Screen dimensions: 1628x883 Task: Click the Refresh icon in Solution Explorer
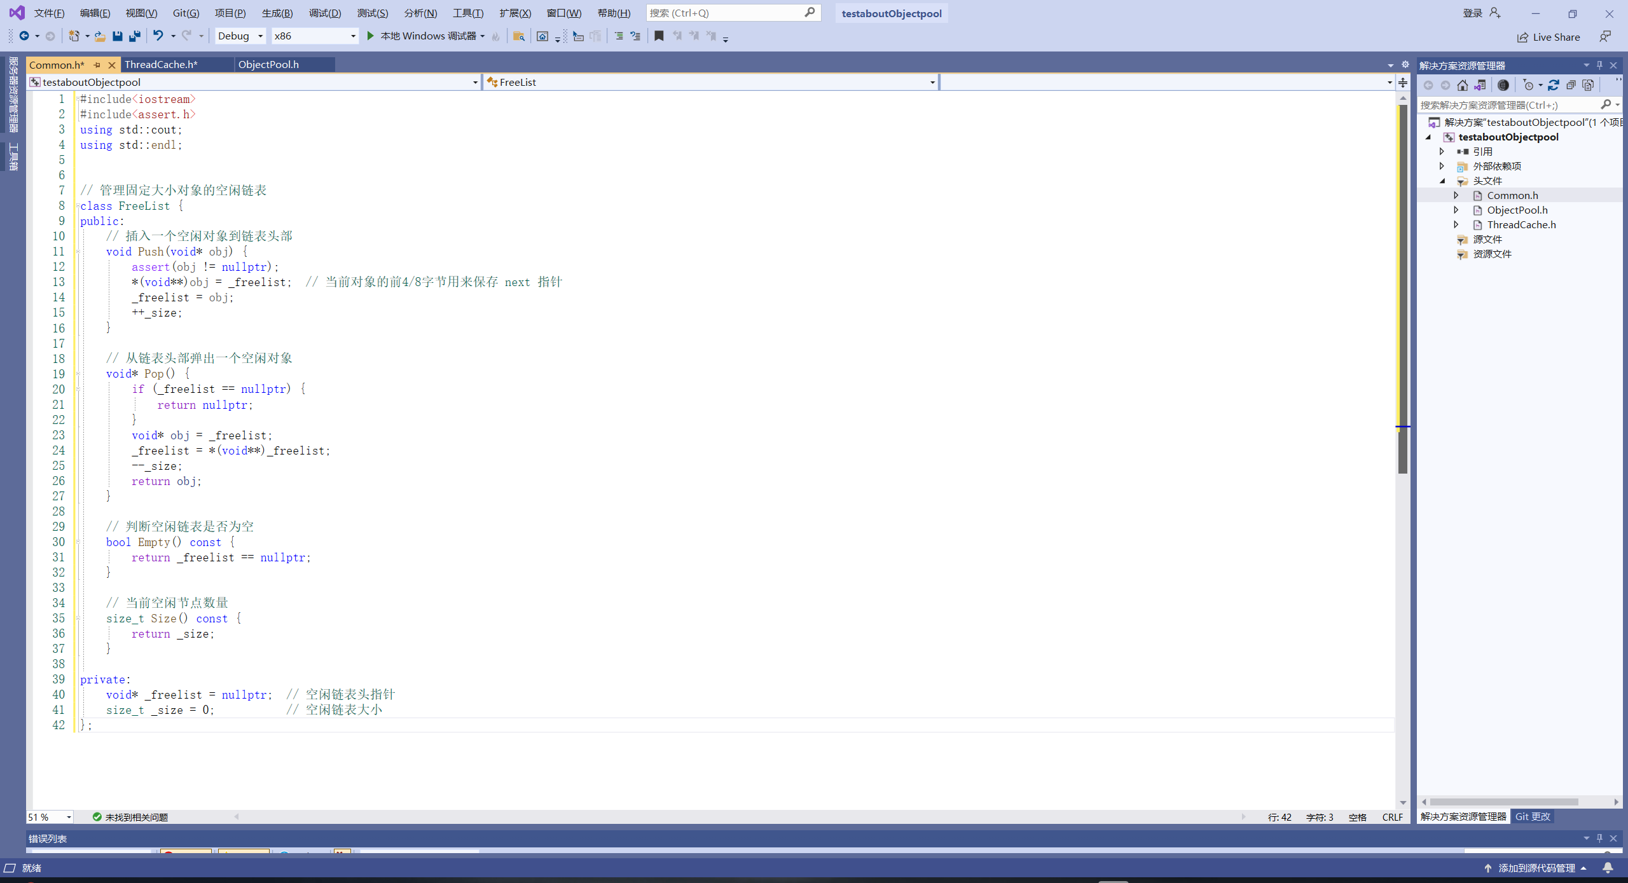(1553, 85)
